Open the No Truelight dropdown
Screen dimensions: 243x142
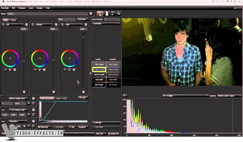click(x=186, y=96)
